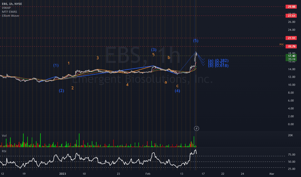Select the Elliott Wave indicator label

coord(10,16)
